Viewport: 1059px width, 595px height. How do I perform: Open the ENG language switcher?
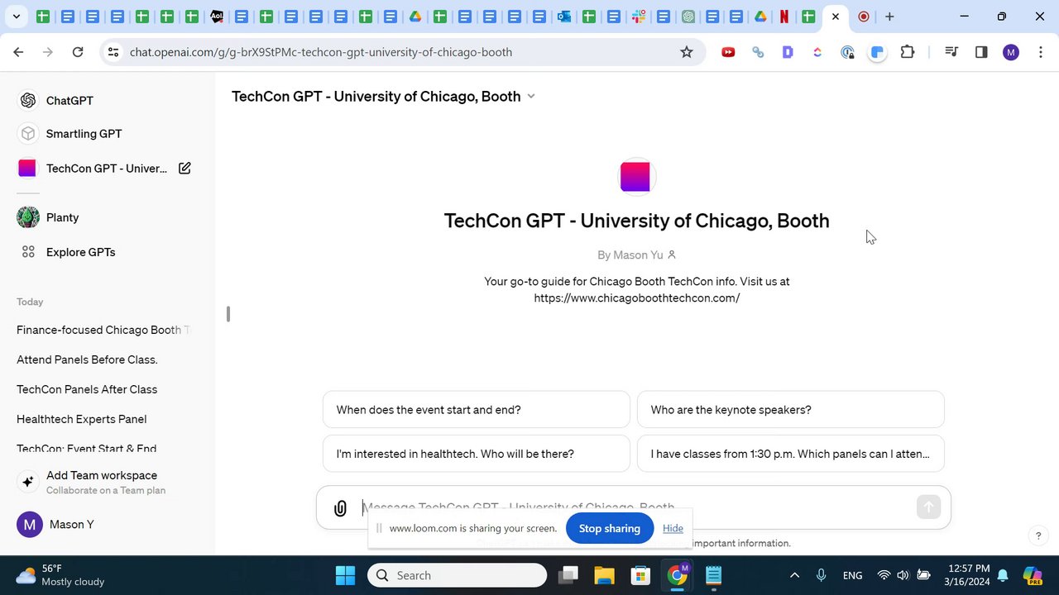(852, 575)
